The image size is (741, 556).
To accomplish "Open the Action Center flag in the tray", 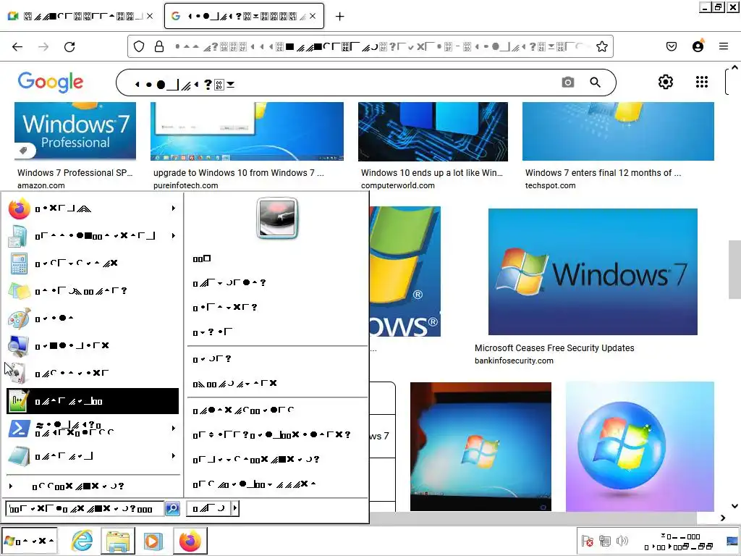I will [x=588, y=540].
